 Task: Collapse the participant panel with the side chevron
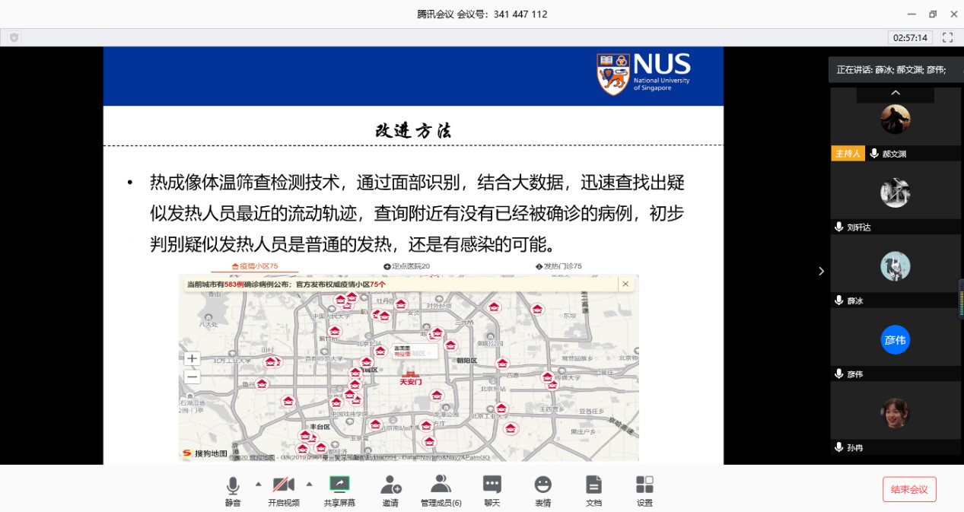pos(821,271)
